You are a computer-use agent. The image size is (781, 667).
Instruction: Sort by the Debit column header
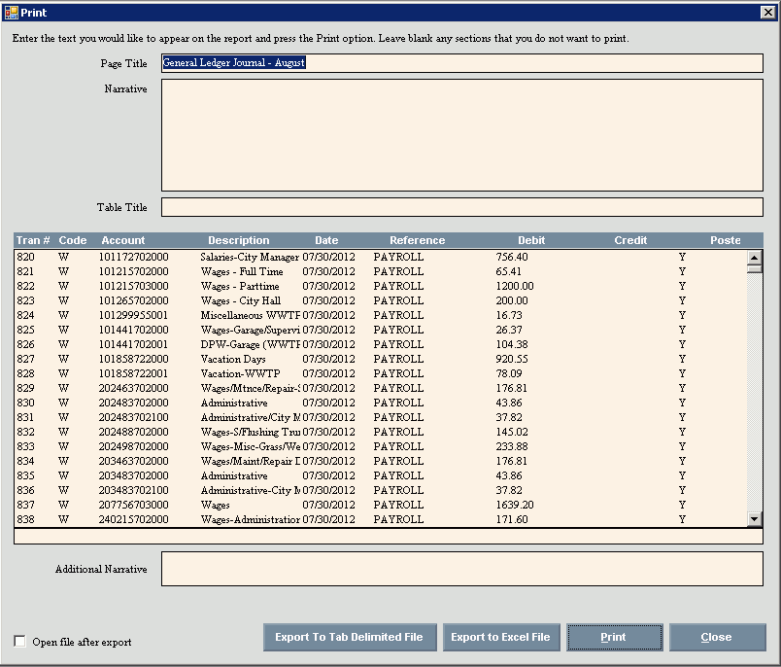tap(531, 240)
